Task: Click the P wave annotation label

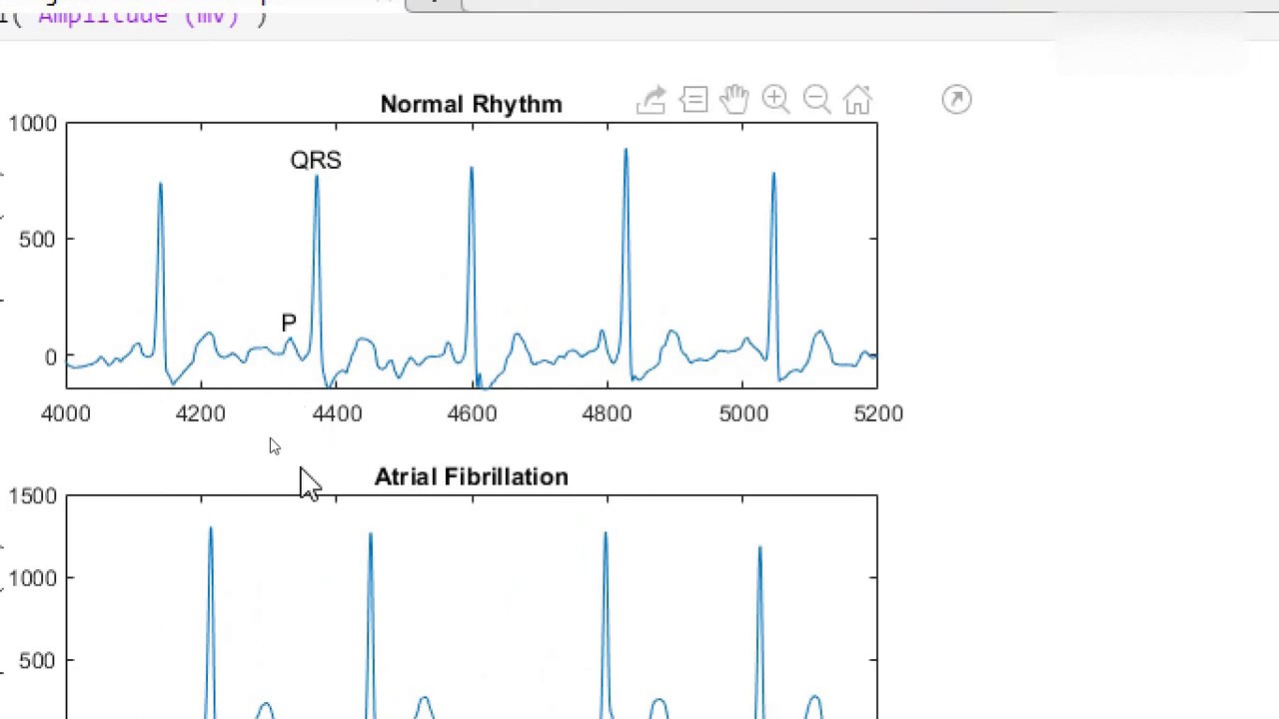Action: (289, 323)
